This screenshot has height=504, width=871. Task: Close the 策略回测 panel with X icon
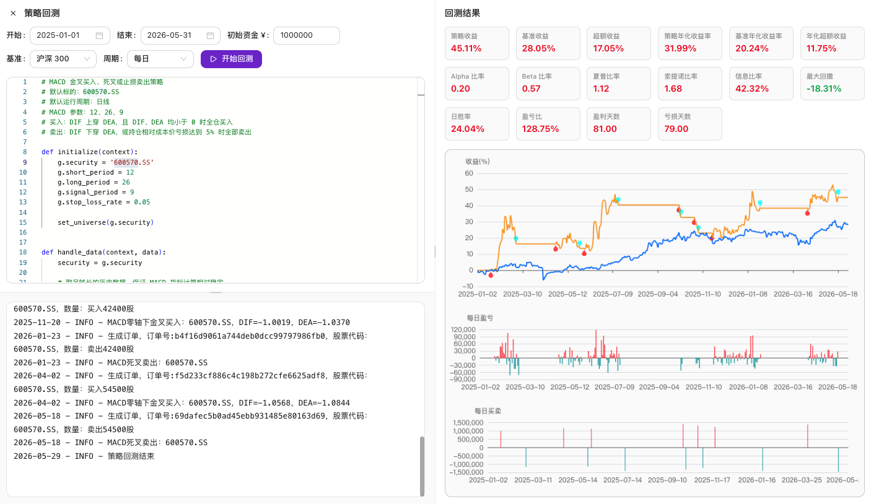pos(13,13)
